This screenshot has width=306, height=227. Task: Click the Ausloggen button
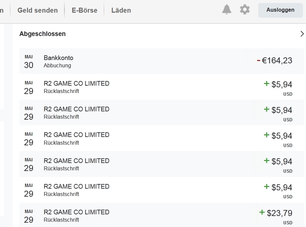[x=280, y=10]
